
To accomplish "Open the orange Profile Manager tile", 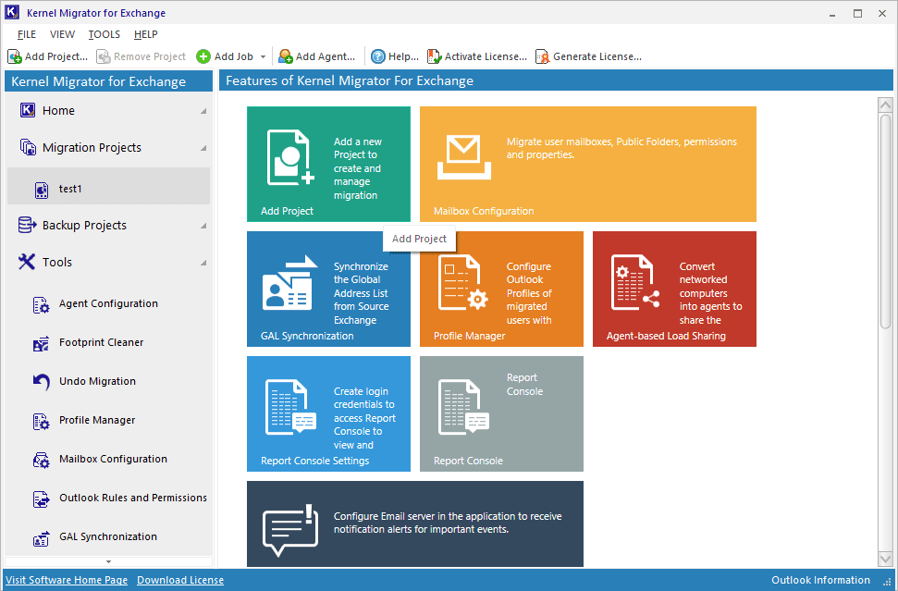I will click(501, 289).
